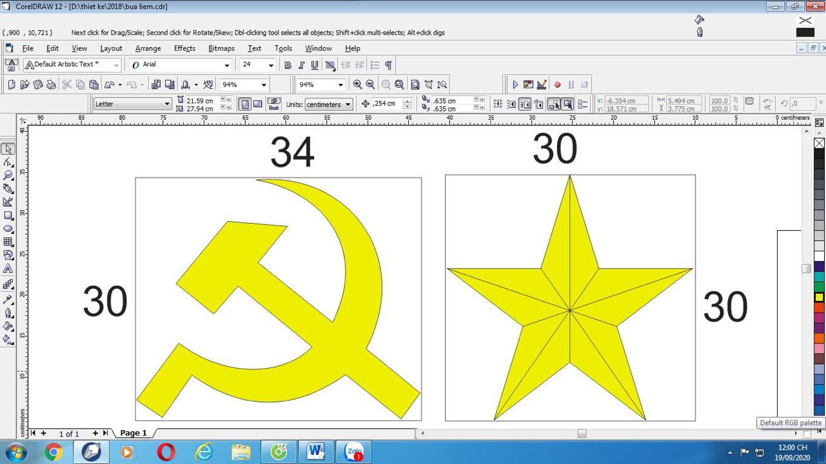Open the Edit menu
The height and width of the screenshot is (464, 826).
(52, 48)
